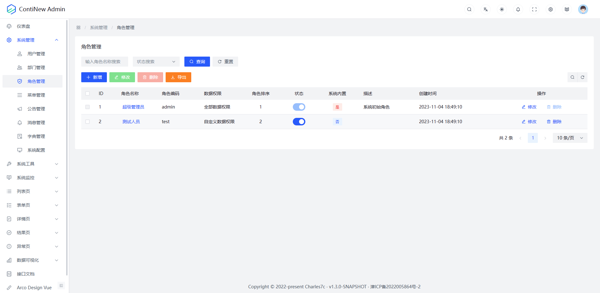Open the table search magnifier icon

tap(572, 77)
